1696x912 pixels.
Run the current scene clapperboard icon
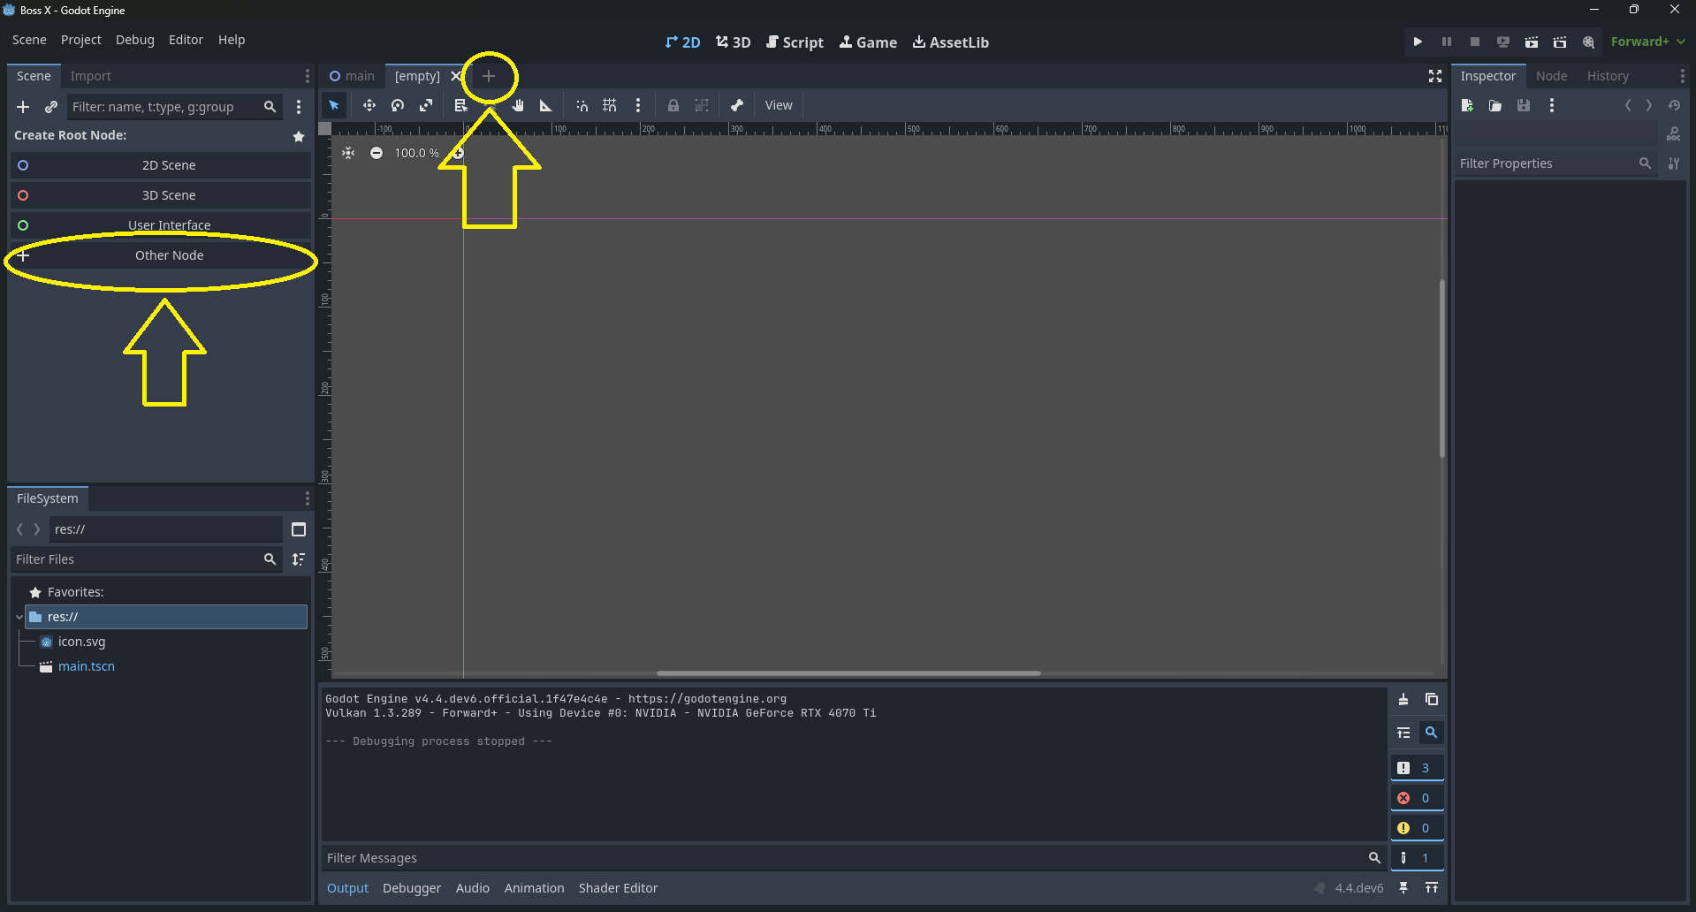pos(1532,42)
